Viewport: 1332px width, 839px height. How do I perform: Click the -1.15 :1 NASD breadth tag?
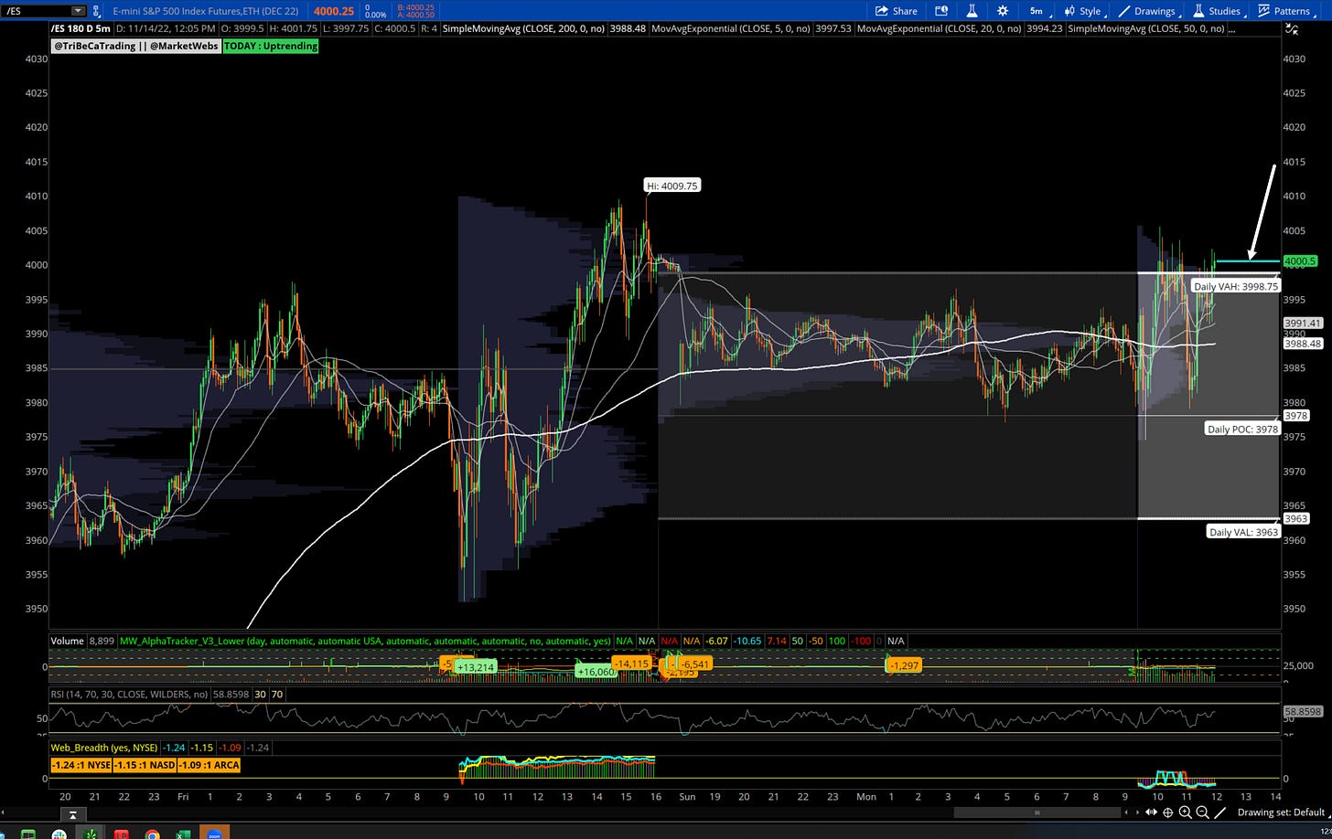(145, 765)
